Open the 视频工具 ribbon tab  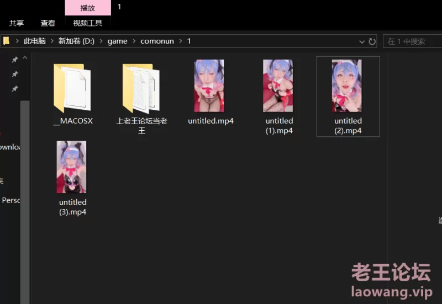88,23
